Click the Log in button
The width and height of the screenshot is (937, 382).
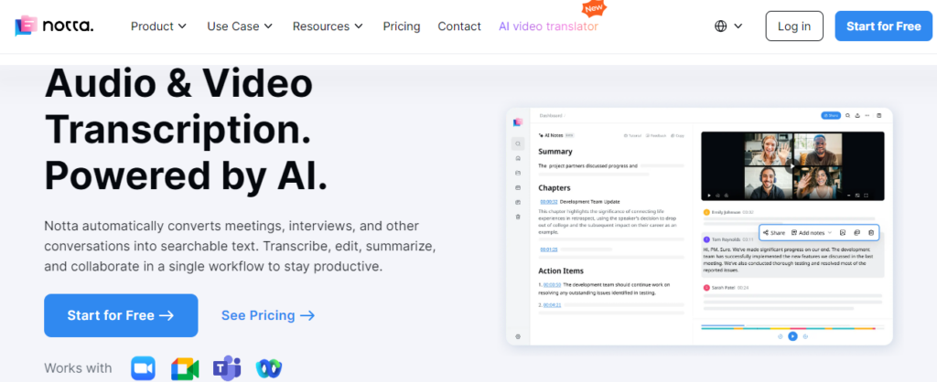point(793,27)
